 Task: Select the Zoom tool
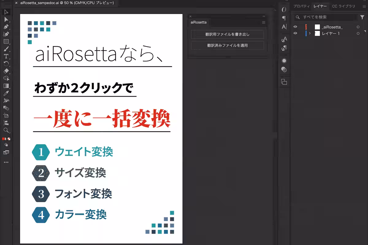click(6, 130)
